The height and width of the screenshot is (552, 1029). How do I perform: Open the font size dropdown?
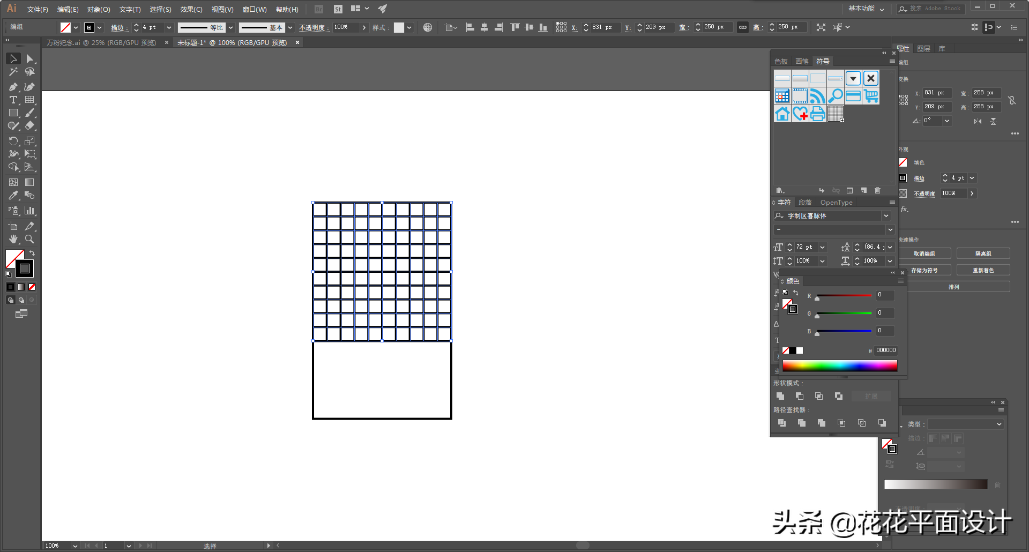click(x=822, y=247)
